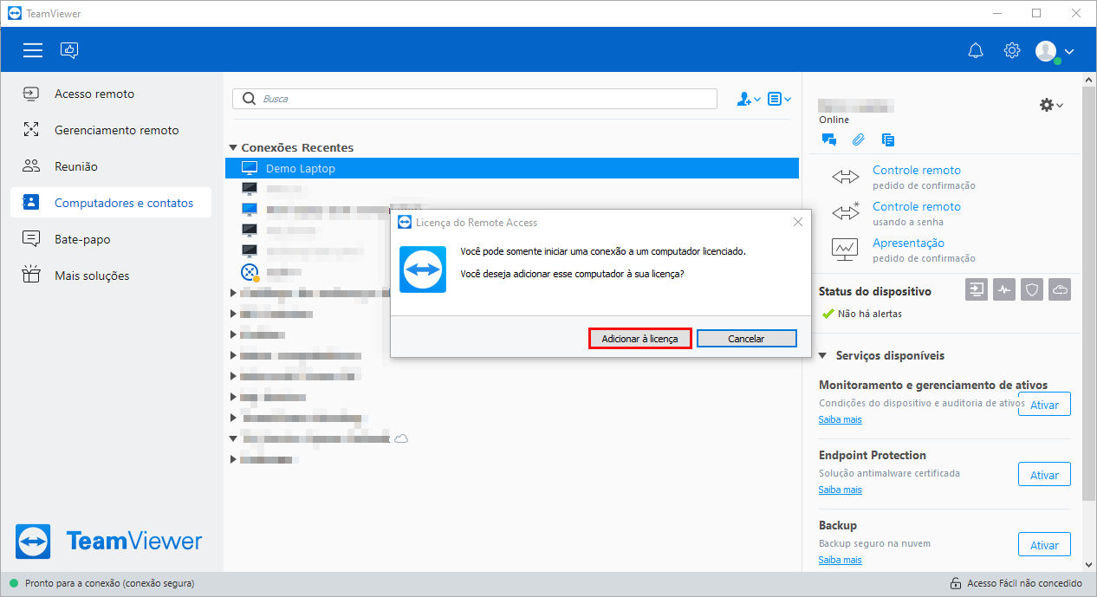
Task: Click Cancelar in license dialog
Action: point(746,339)
